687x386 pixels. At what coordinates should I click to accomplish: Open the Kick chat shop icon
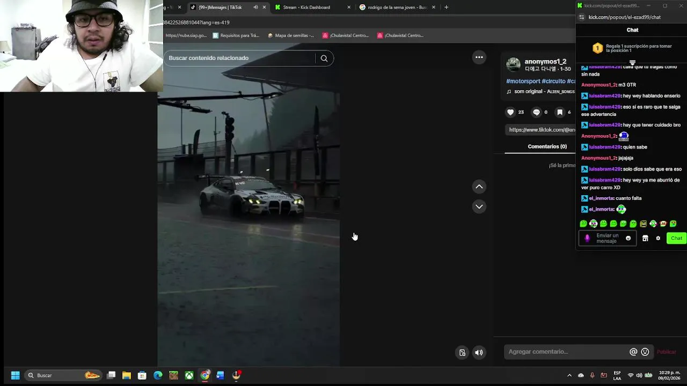645,239
